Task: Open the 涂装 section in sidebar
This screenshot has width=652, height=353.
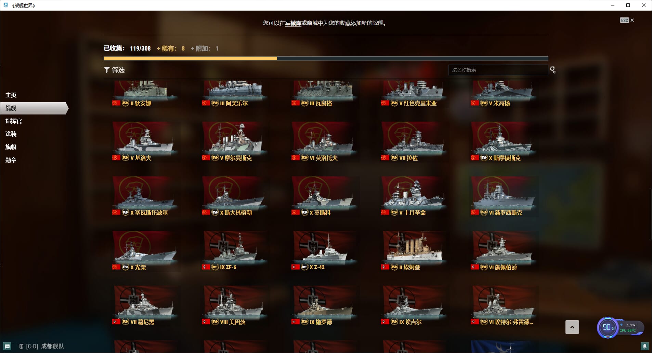Action: 11,134
